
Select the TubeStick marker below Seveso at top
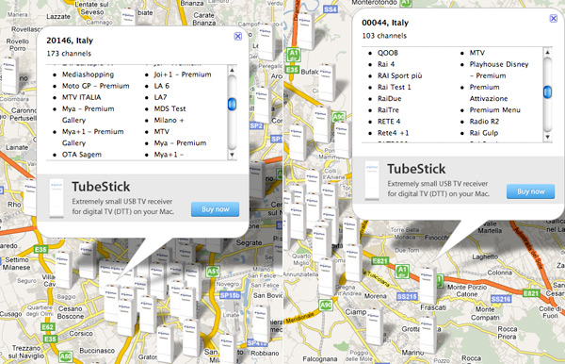128,16
